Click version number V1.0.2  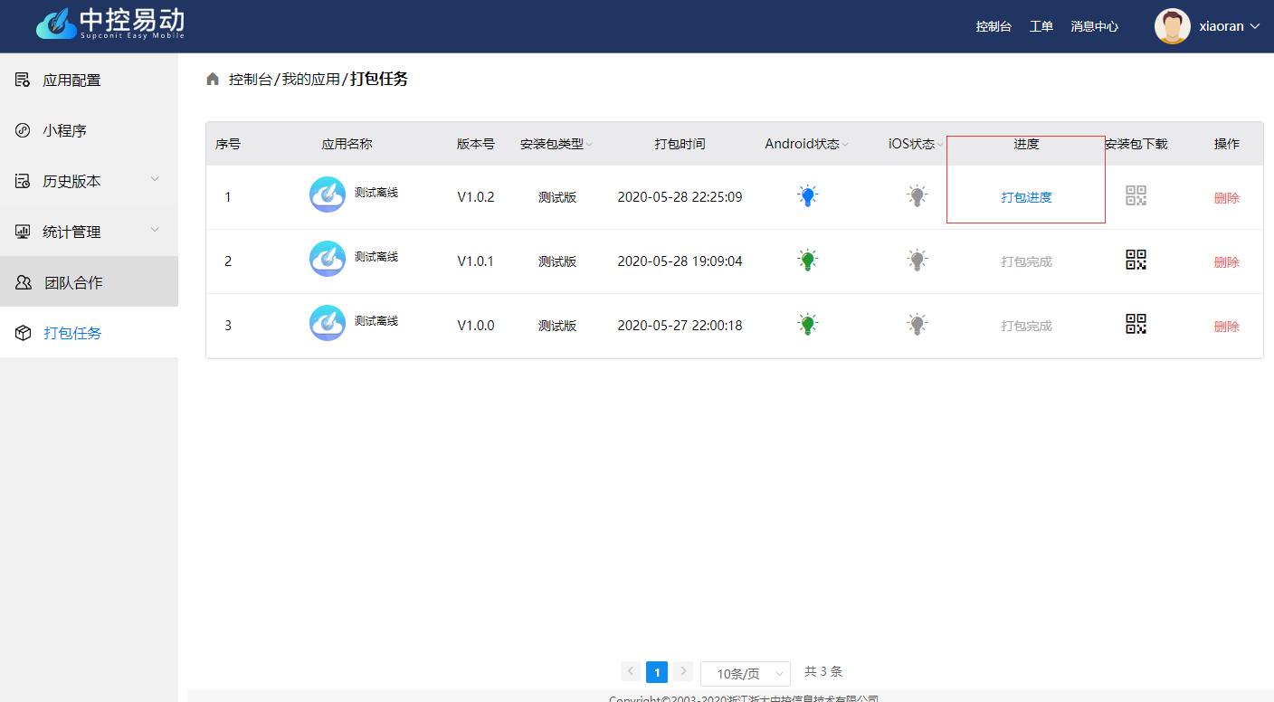(x=476, y=197)
